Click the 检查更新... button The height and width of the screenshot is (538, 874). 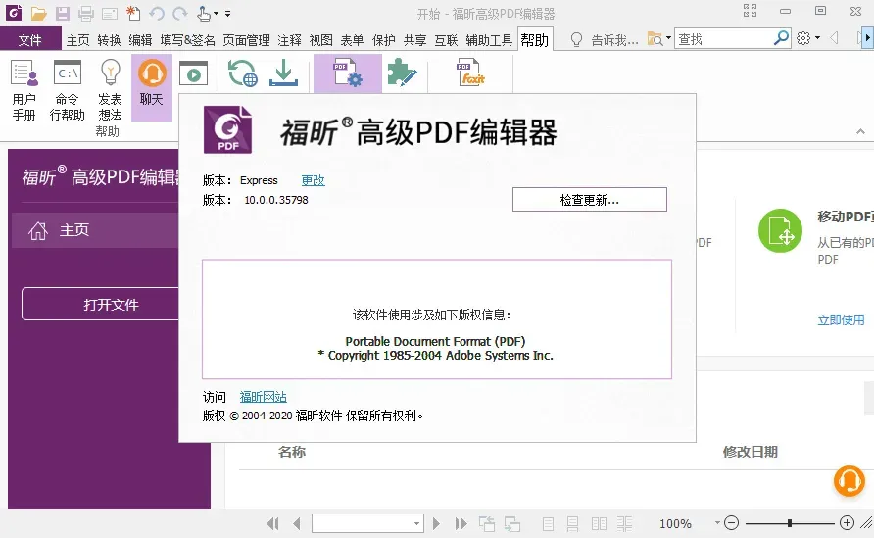[x=590, y=200]
